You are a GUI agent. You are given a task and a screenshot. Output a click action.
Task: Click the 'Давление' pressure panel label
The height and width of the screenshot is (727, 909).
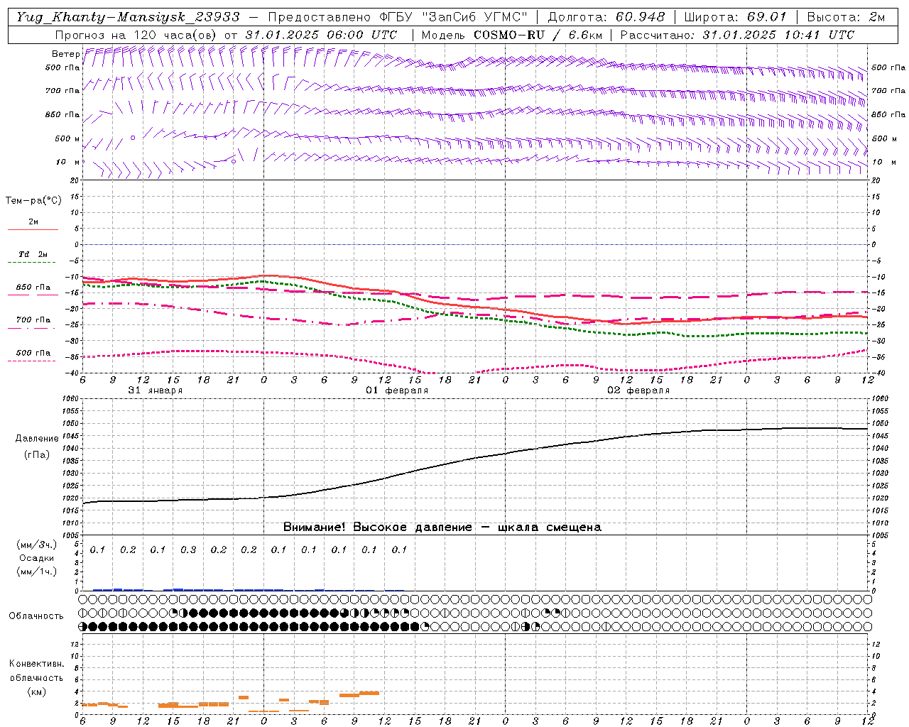point(37,439)
